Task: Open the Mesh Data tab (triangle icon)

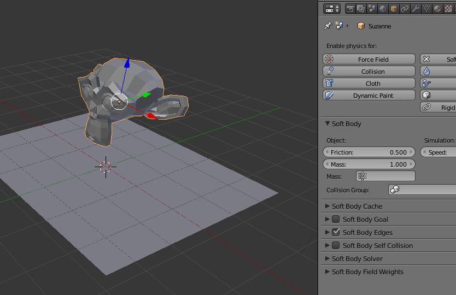Action: click(x=426, y=9)
